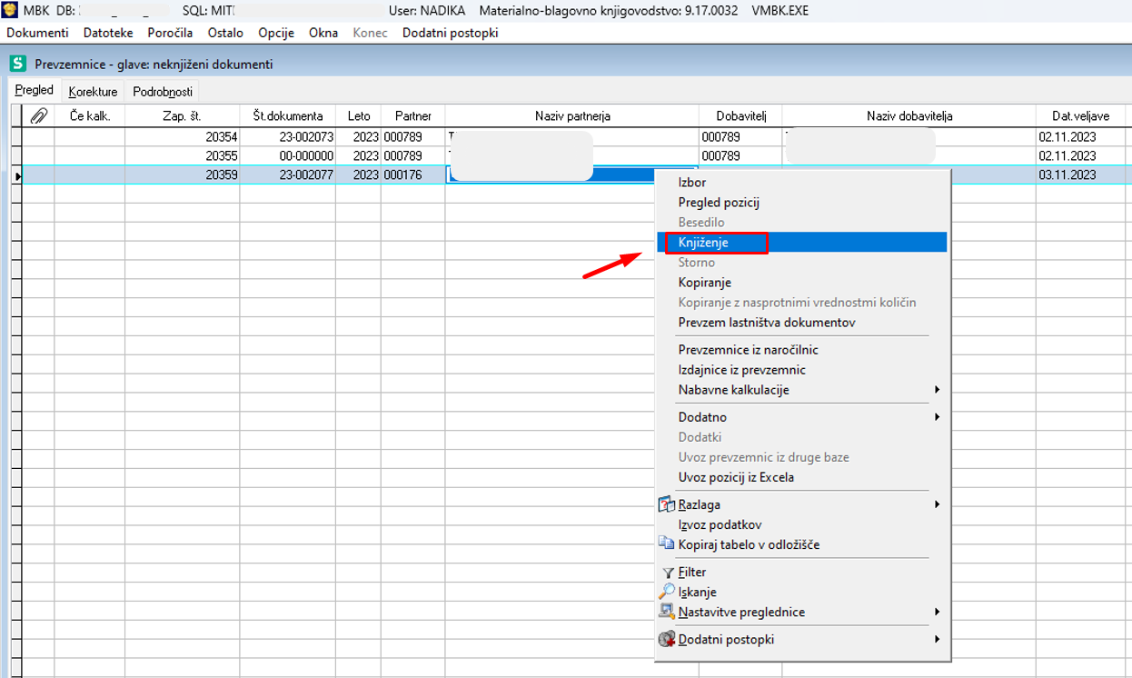
Task: Click the Naziv partnerja column header
Action: [571, 115]
